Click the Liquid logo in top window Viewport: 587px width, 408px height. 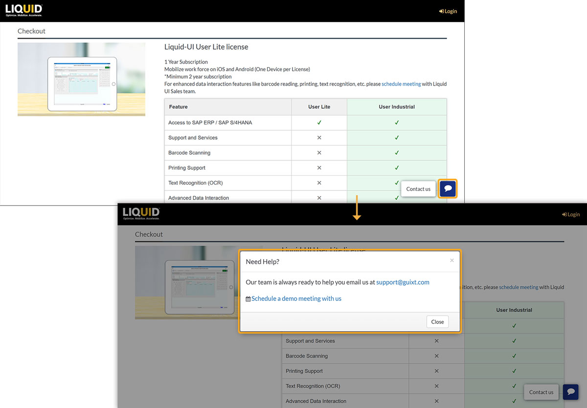(24, 10)
